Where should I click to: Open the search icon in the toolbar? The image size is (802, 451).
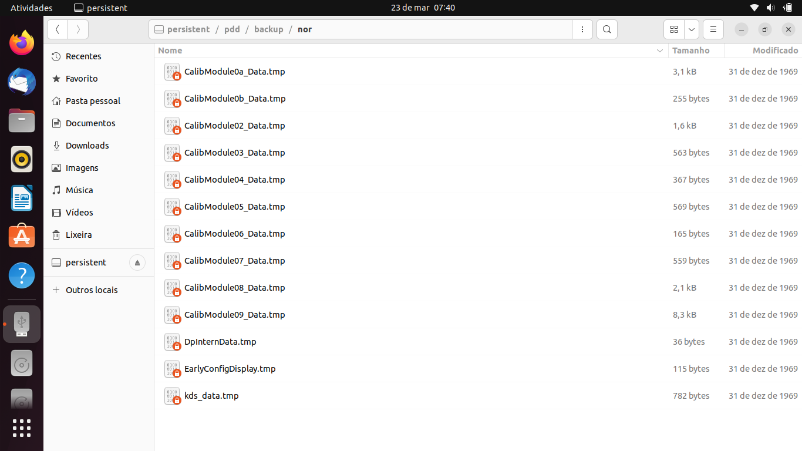tap(607, 29)
